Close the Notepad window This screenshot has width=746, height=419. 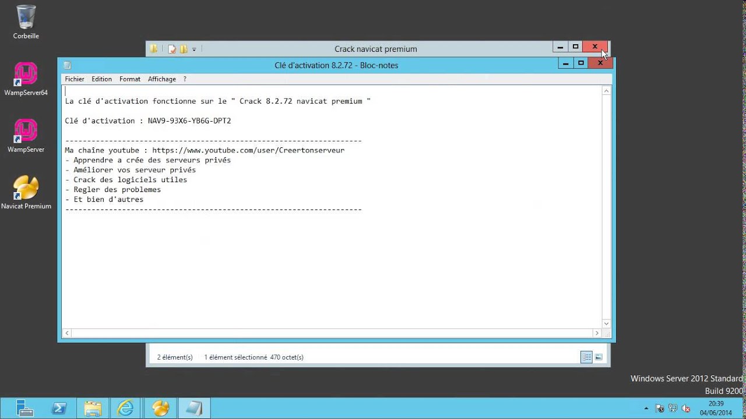600,63
